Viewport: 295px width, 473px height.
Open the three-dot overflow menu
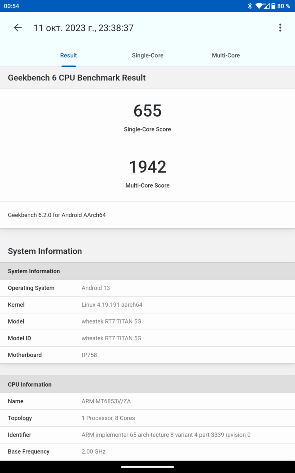coord(280,28)
